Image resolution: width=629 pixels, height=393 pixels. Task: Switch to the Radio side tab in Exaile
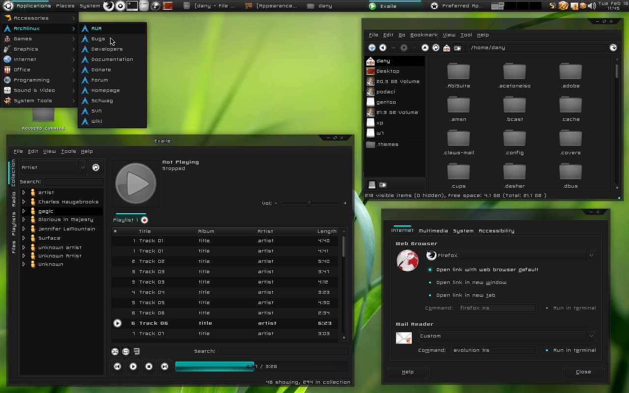13,199
